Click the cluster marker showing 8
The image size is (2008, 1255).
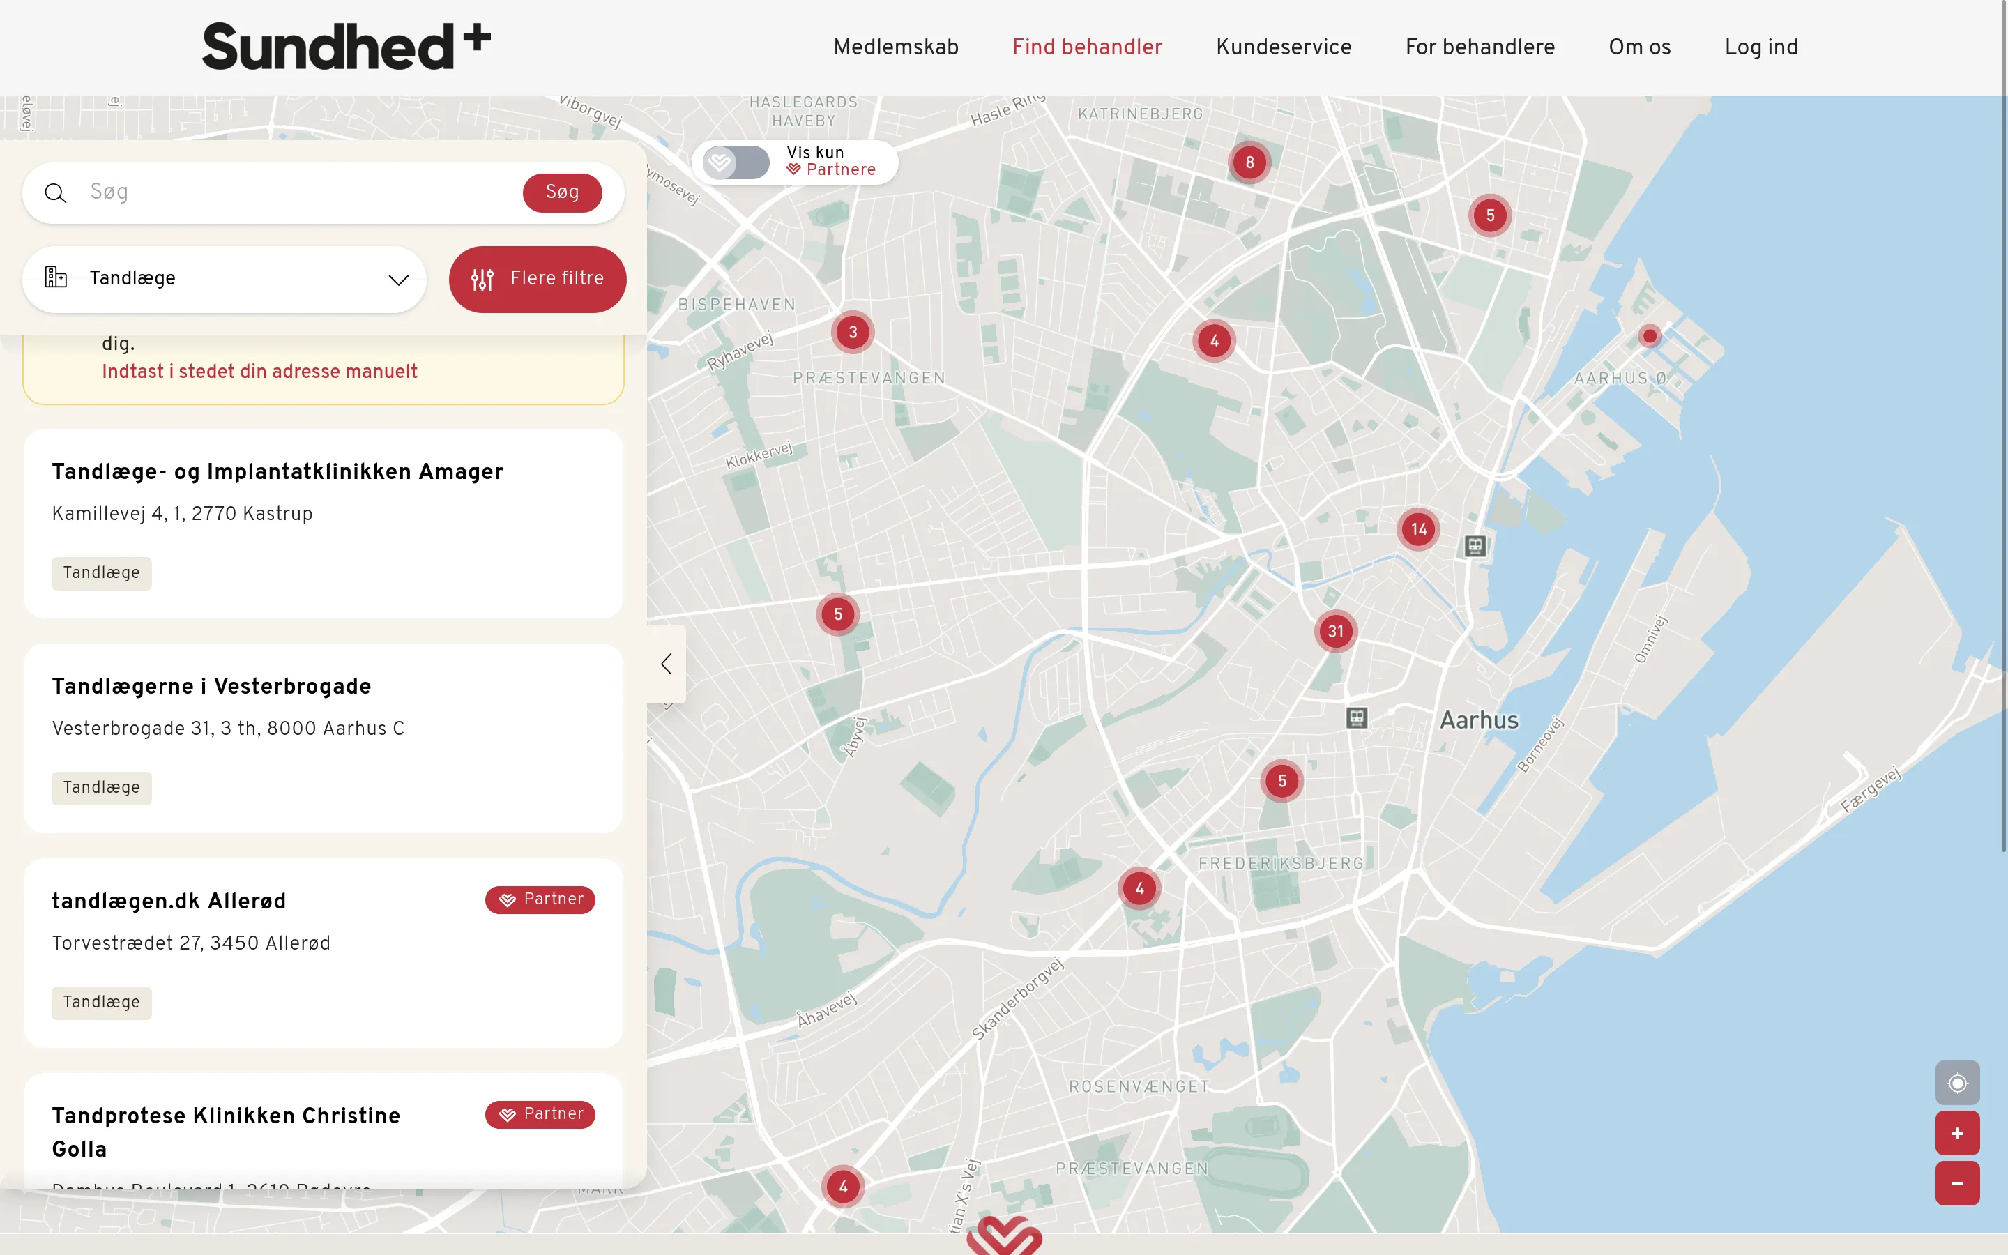point(1249,162)
